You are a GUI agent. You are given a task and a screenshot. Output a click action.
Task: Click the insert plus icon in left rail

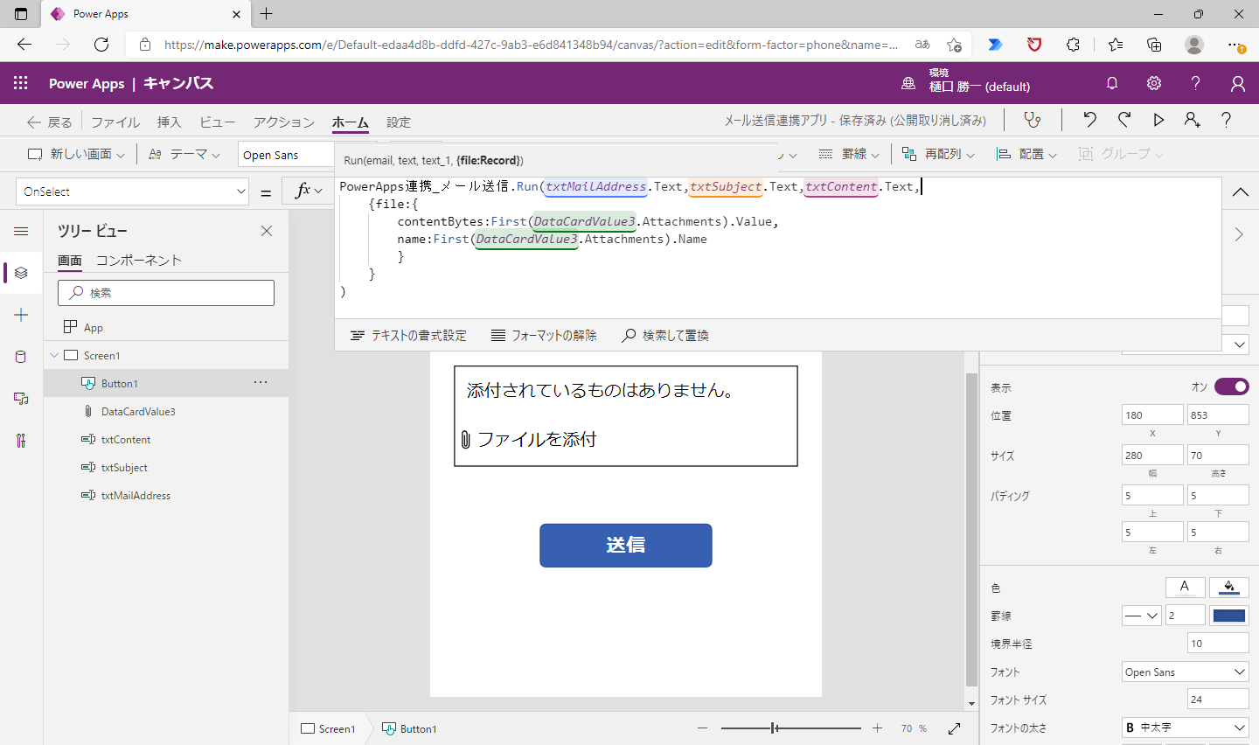(21, 315)
